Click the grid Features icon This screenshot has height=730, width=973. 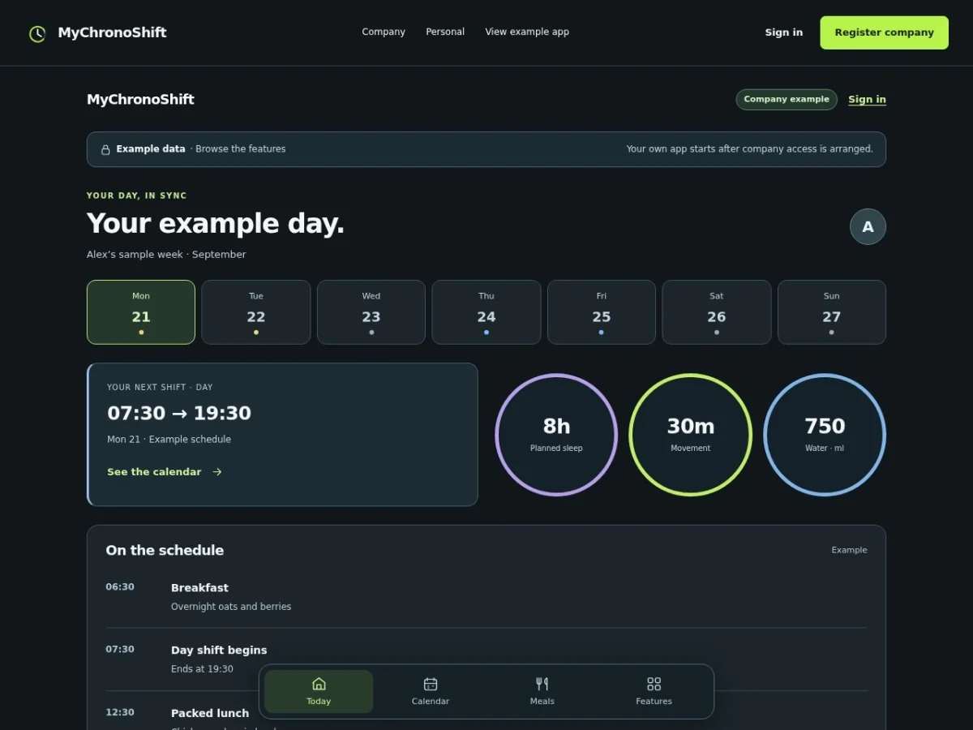(x=654, y=684)
